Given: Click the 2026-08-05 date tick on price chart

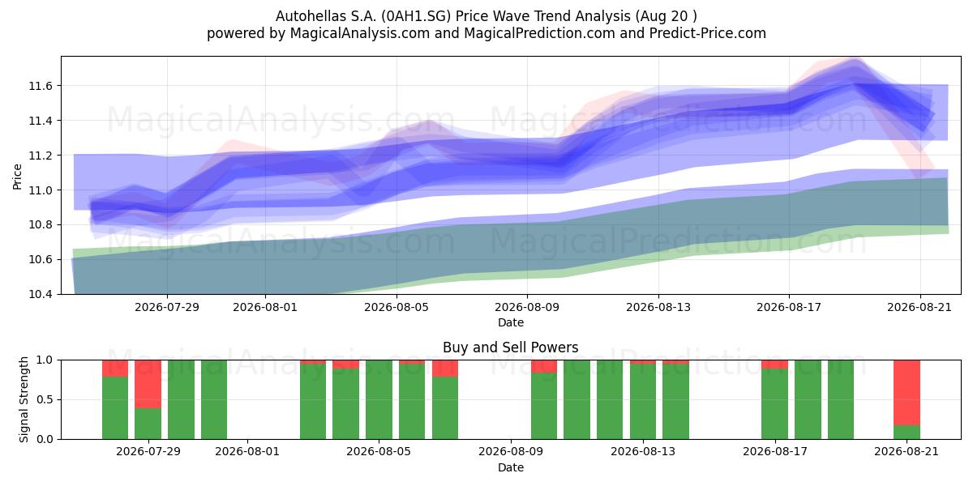Looking at the screenshot, I should click(396, 307).
